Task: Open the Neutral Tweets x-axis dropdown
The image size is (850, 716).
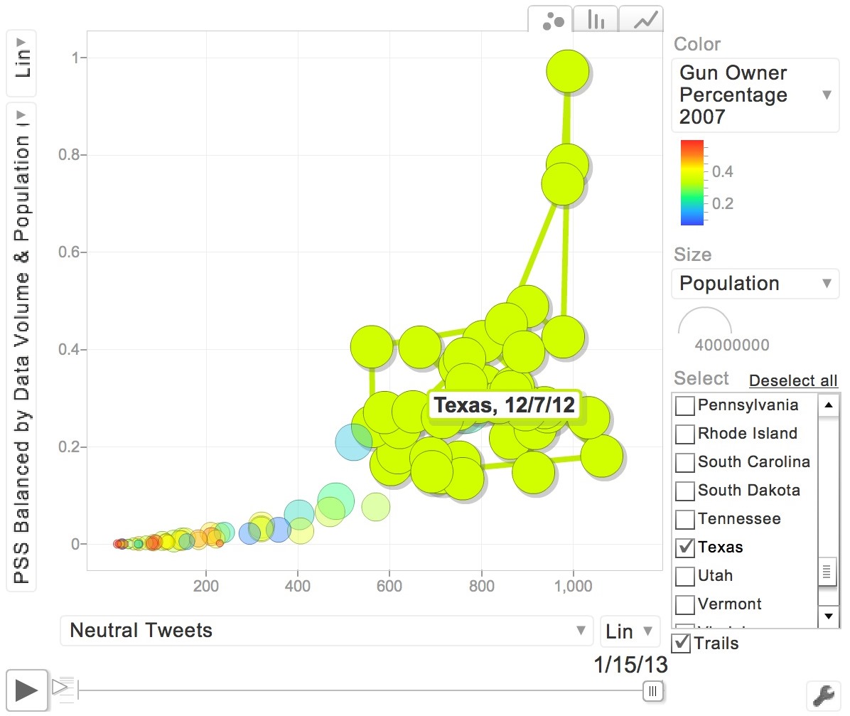Action: click(x=326, y=631)
